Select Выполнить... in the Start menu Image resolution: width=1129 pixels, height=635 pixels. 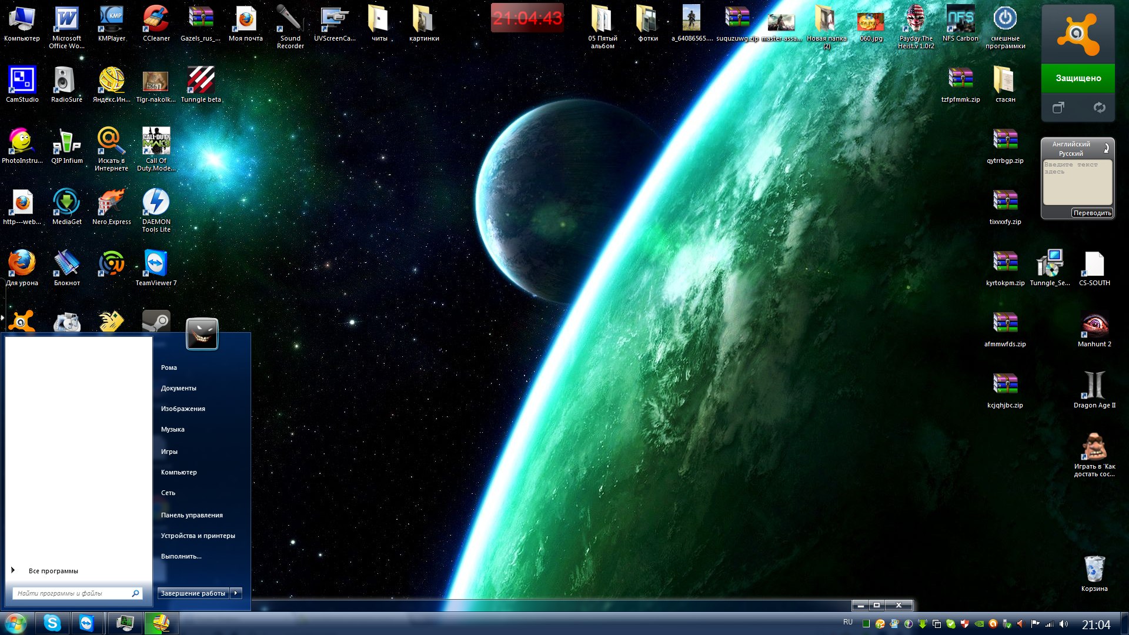tap(181, 556)
